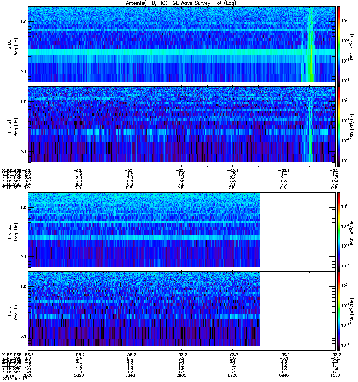Click the color bar beside THB B-perpendicular panel
Image resolution: width=358 pixels, height=382 pixels.
339,46
